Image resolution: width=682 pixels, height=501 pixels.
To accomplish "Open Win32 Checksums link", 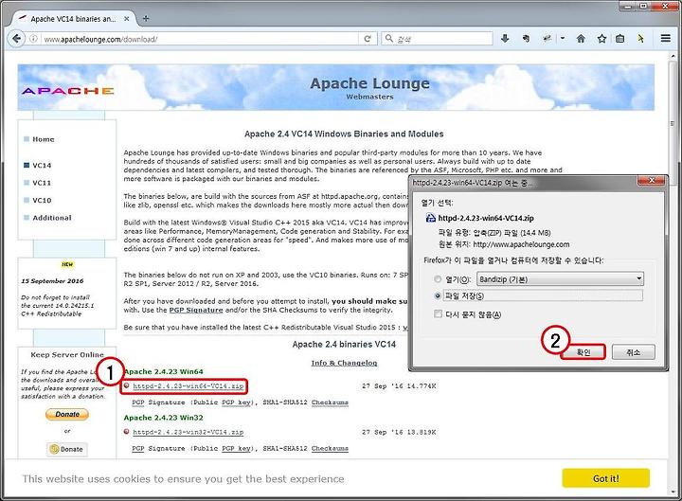I will coord(330,448).
